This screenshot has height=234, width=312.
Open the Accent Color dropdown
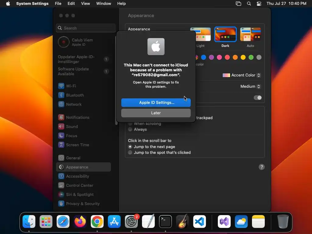(x=241, y=75)
